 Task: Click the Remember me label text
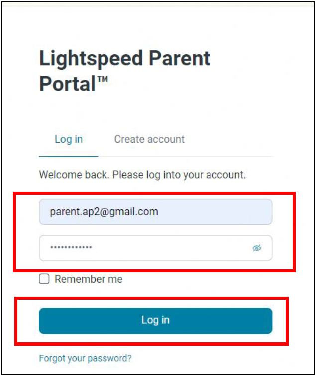pos(89,279)
